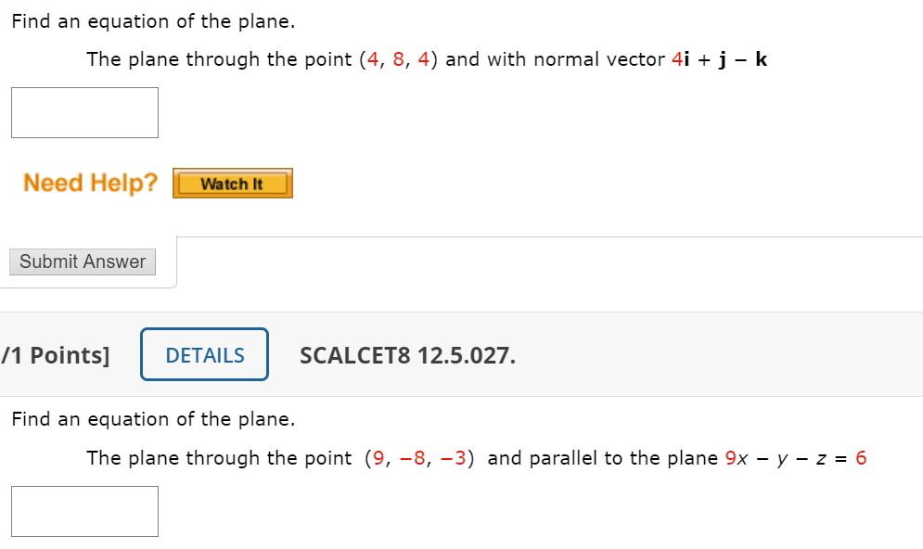Select the normal vector 4i + j − k text
Screen dimensions: 923x549
(x=719, y=58)
